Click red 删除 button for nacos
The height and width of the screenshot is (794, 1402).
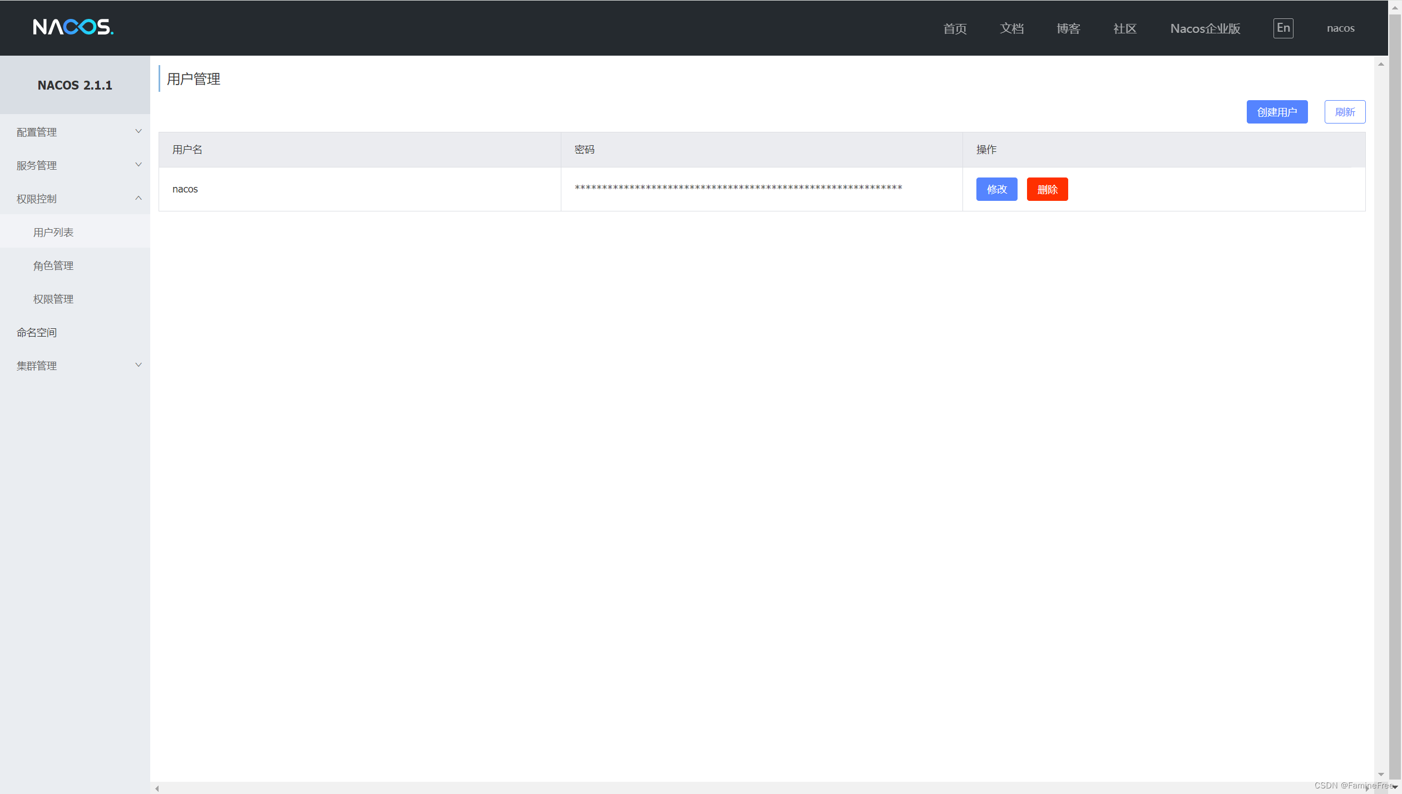coord(1047,189)
